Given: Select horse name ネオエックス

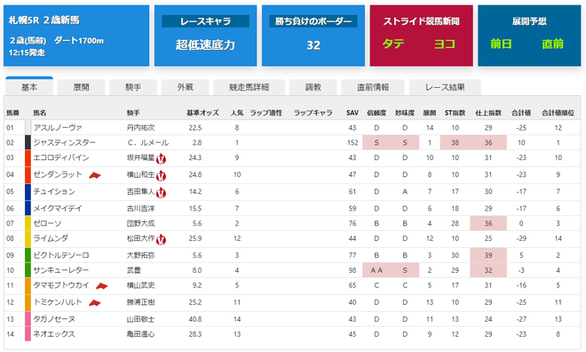Looking at the screenshot, I should 54,334.
